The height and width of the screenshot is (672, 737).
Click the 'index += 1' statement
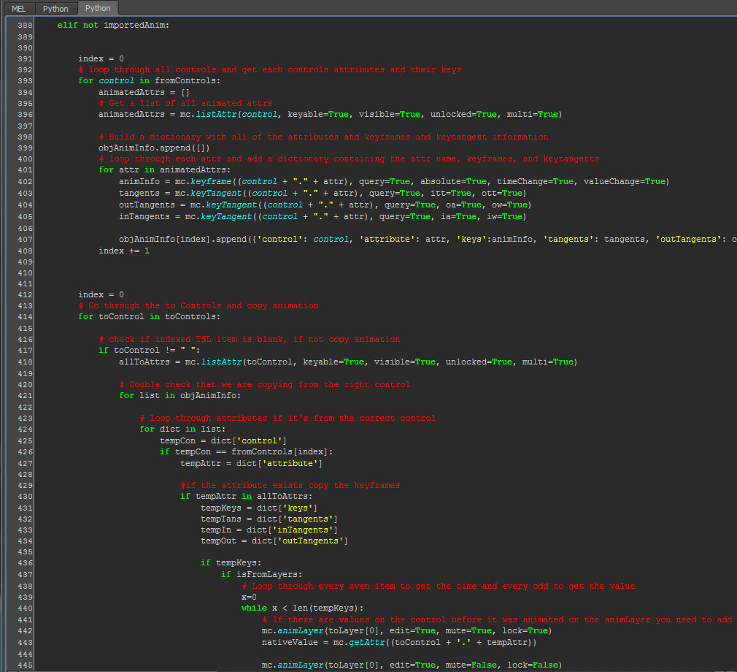coord(123,251)
